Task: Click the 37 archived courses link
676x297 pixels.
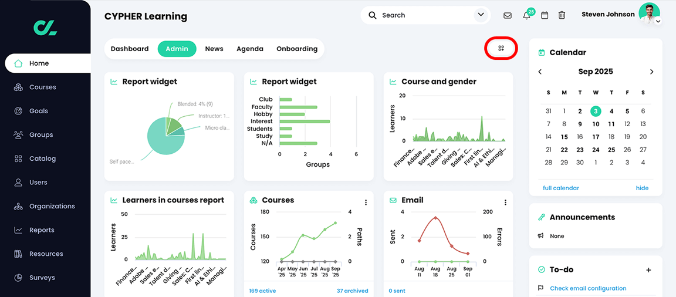Action: (352, 291)
